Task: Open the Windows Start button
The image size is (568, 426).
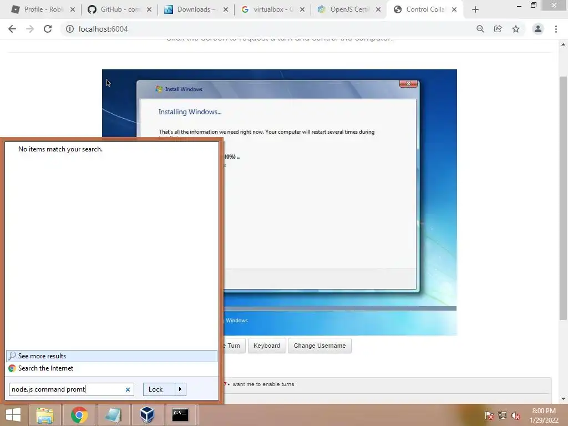Action: click(13, 415)
